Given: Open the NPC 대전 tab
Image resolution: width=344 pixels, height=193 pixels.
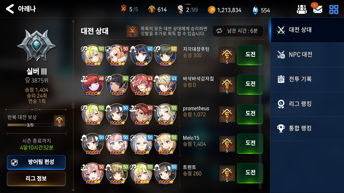Looking at the screenshot, I should tap(307, 55).
